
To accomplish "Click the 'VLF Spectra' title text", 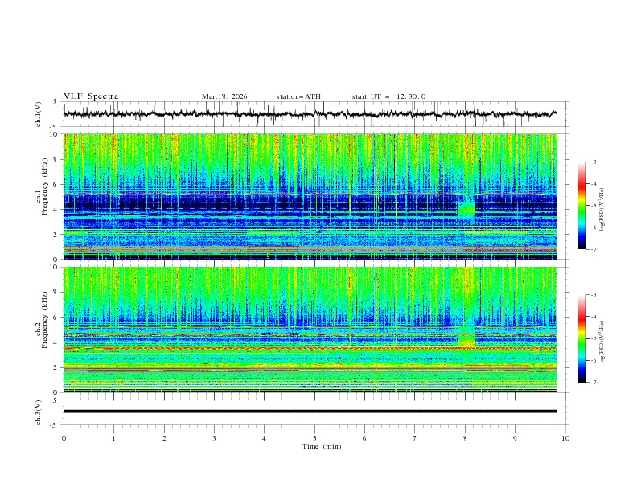I will pyautogui.click(x=91, y=96).
